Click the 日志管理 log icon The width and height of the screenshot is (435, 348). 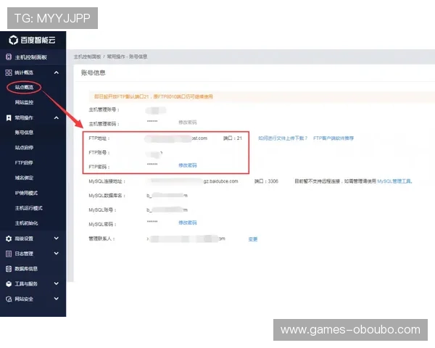[x=9, y=254]
